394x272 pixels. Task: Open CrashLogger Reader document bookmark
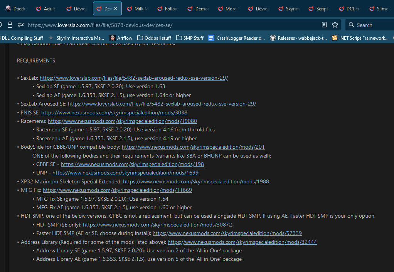click(237, 38)
